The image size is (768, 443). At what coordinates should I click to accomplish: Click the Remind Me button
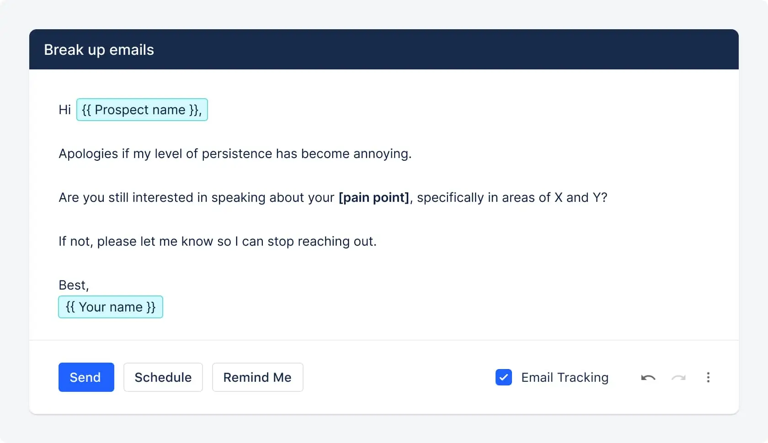coord(257,377)
